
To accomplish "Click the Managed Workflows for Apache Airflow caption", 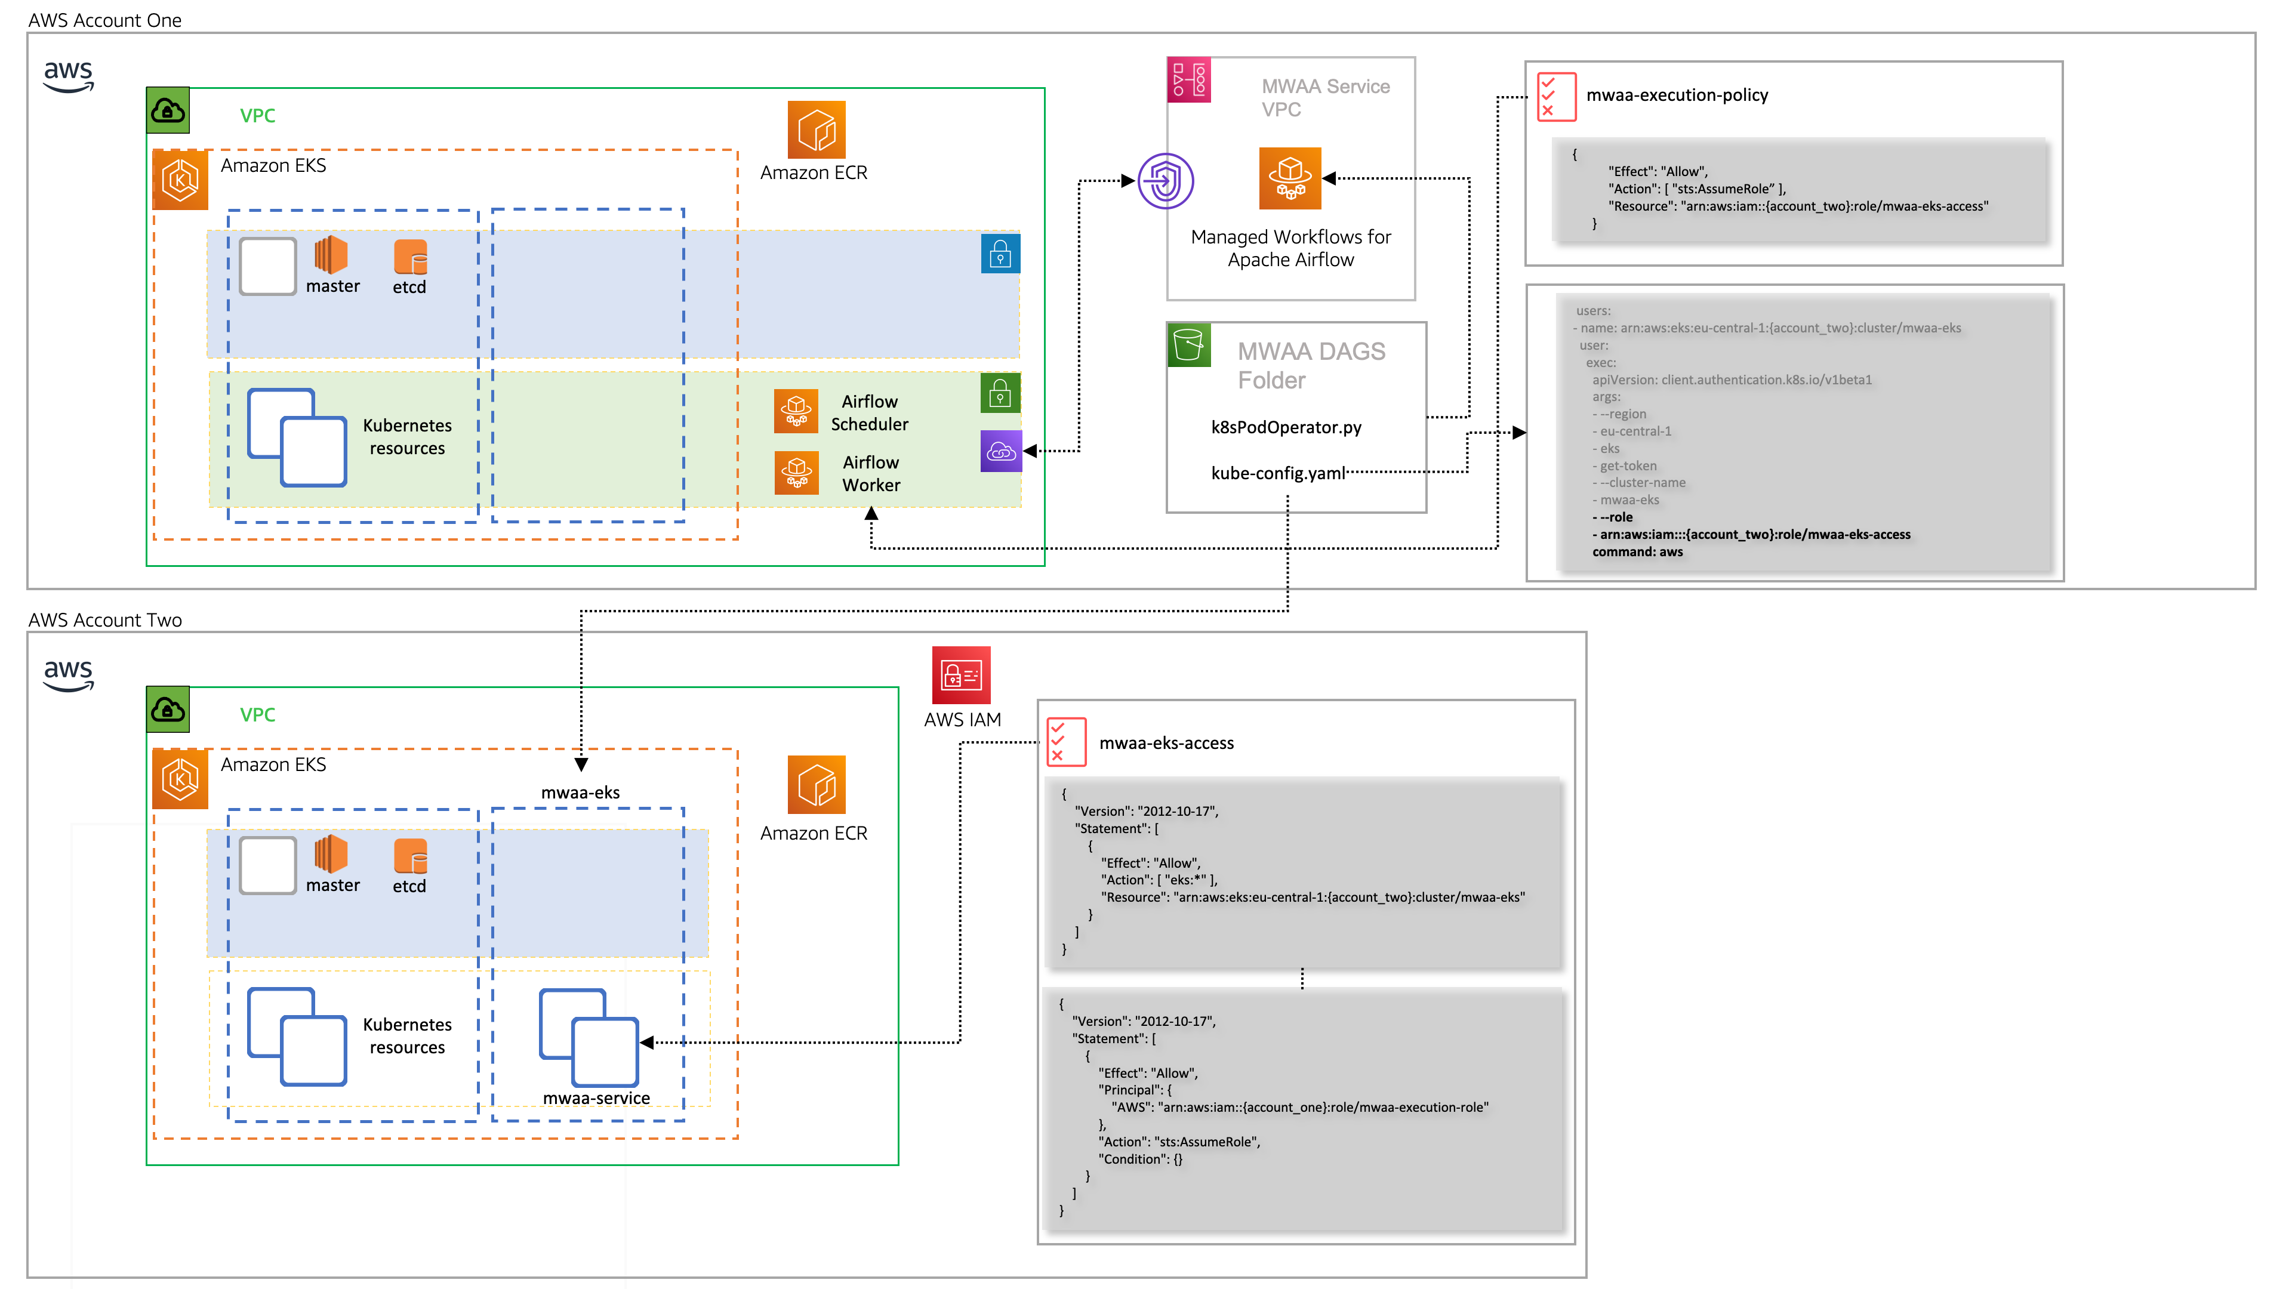I will tap(1290, 248).
